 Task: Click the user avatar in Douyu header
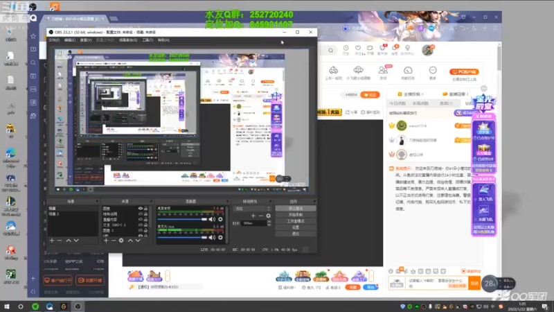pyautogui.click(x=427, y=50)
